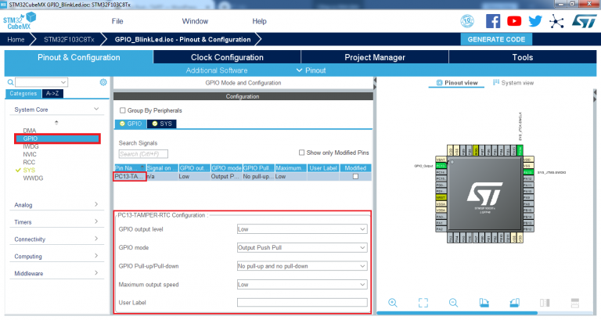Zoom out of the chip pinout view
Viewport: 601px width, 320px height.
click(x=453, y=302)
